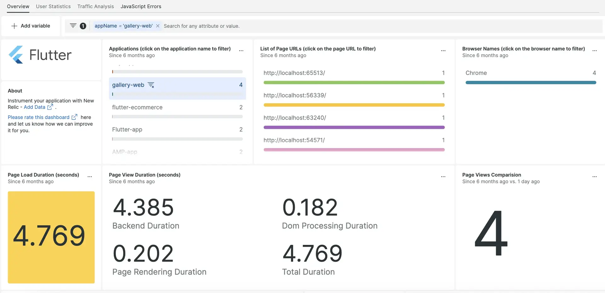This screenshot has width=605, height=293.
Task: Click the external link icon beside Add Data
Action: tap(50, 107)
